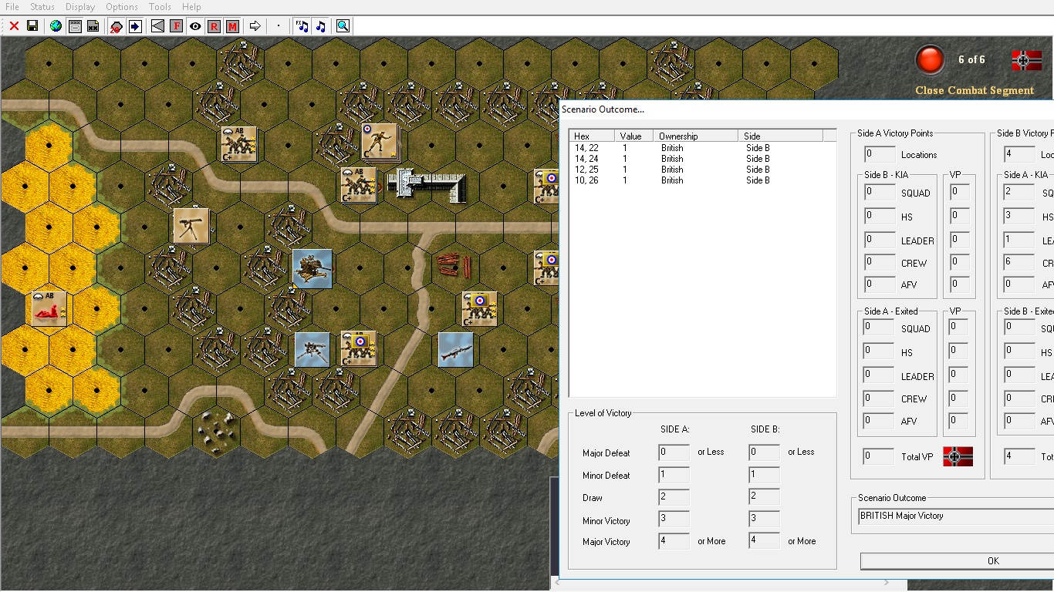Toggle the eye visibility icon
Screen dimensions: 1054x592
click(195, 26)
